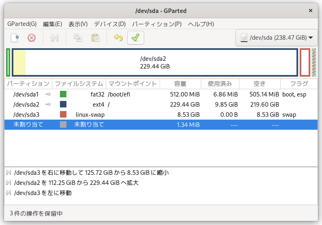Image resolution: width=322 pixels, height=225 pixels.
Task: Click the 空き column header
Action: pos(260,84)
